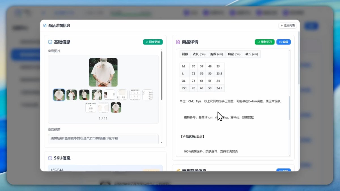Select the fourth product thumbnail
The width and height of the screenshot is (340, 191).
pyautogui.click(x=97, y=95)
